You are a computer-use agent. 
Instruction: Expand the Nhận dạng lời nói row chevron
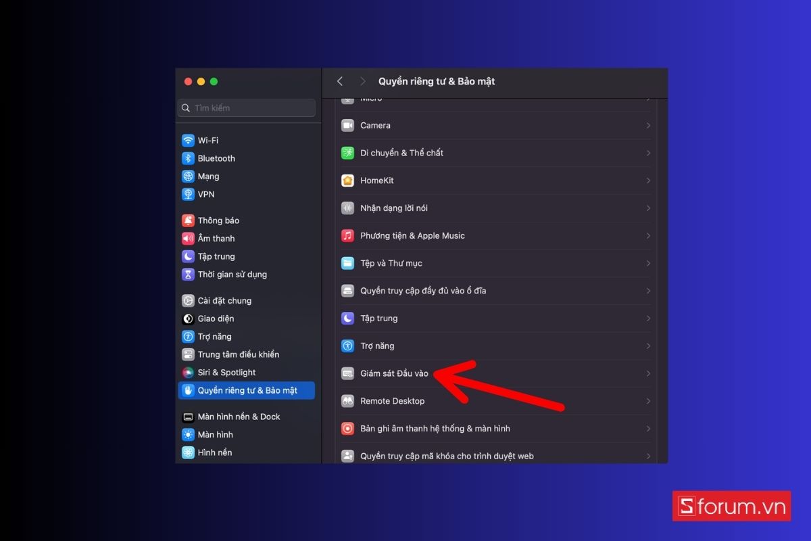(647, 208)
